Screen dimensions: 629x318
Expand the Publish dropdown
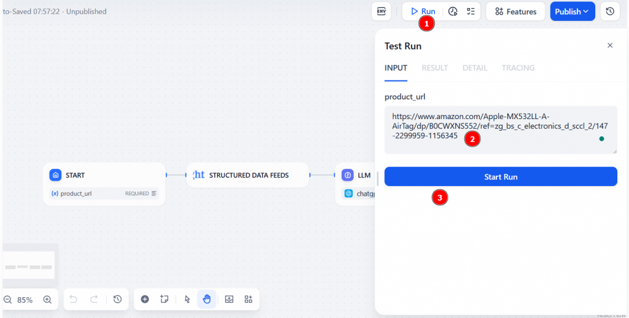coord(572,12)
